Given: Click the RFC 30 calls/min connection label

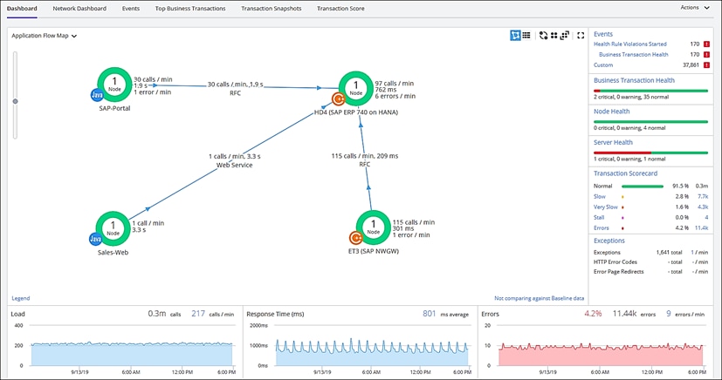Looking at the screenshot, I should click(236, 89).
